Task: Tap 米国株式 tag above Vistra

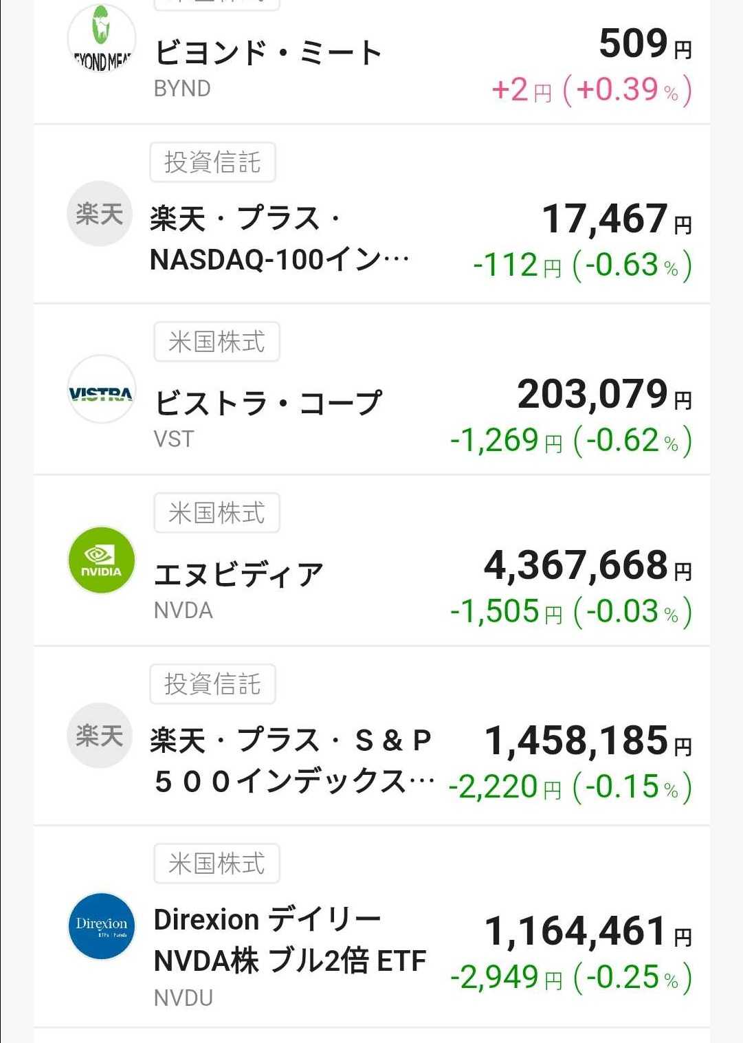Action: coord(217,342)
